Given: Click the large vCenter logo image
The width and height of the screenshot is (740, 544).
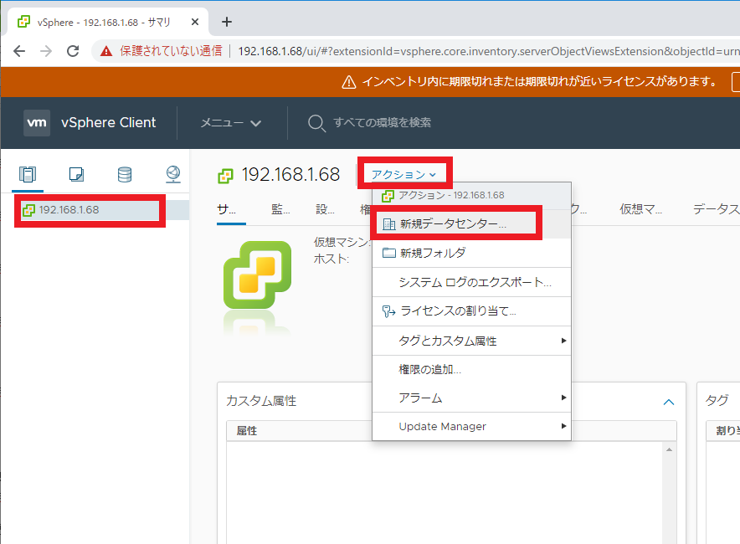Looking at the screenshot, I should 257,275.
